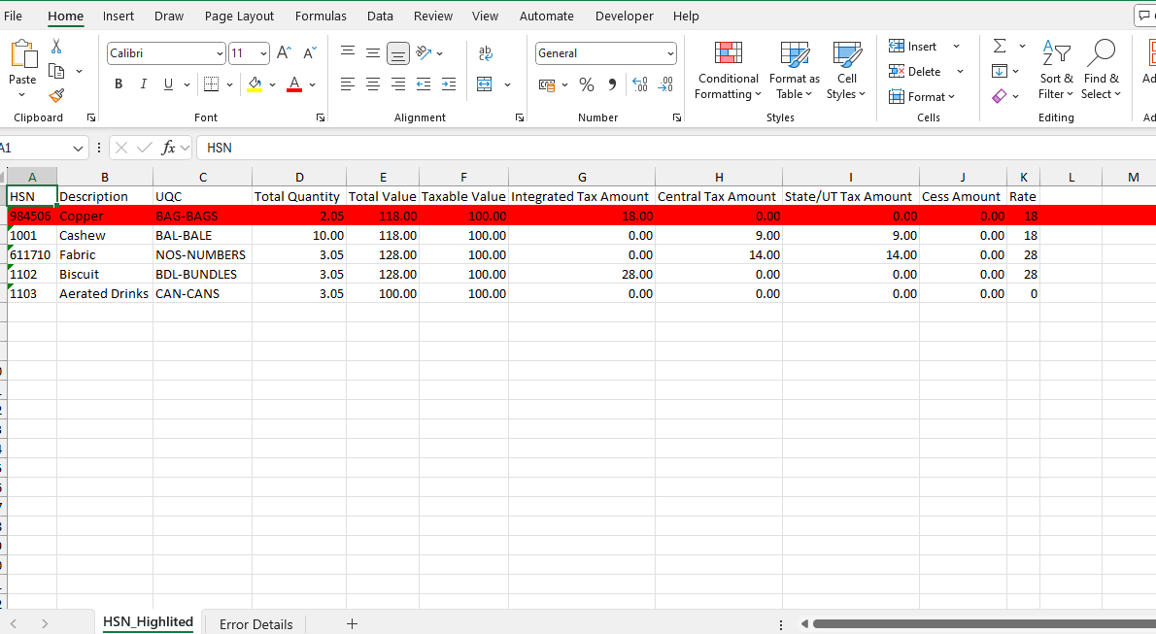
Task: Click the AutoSum icon
Action: (1000, 46)
